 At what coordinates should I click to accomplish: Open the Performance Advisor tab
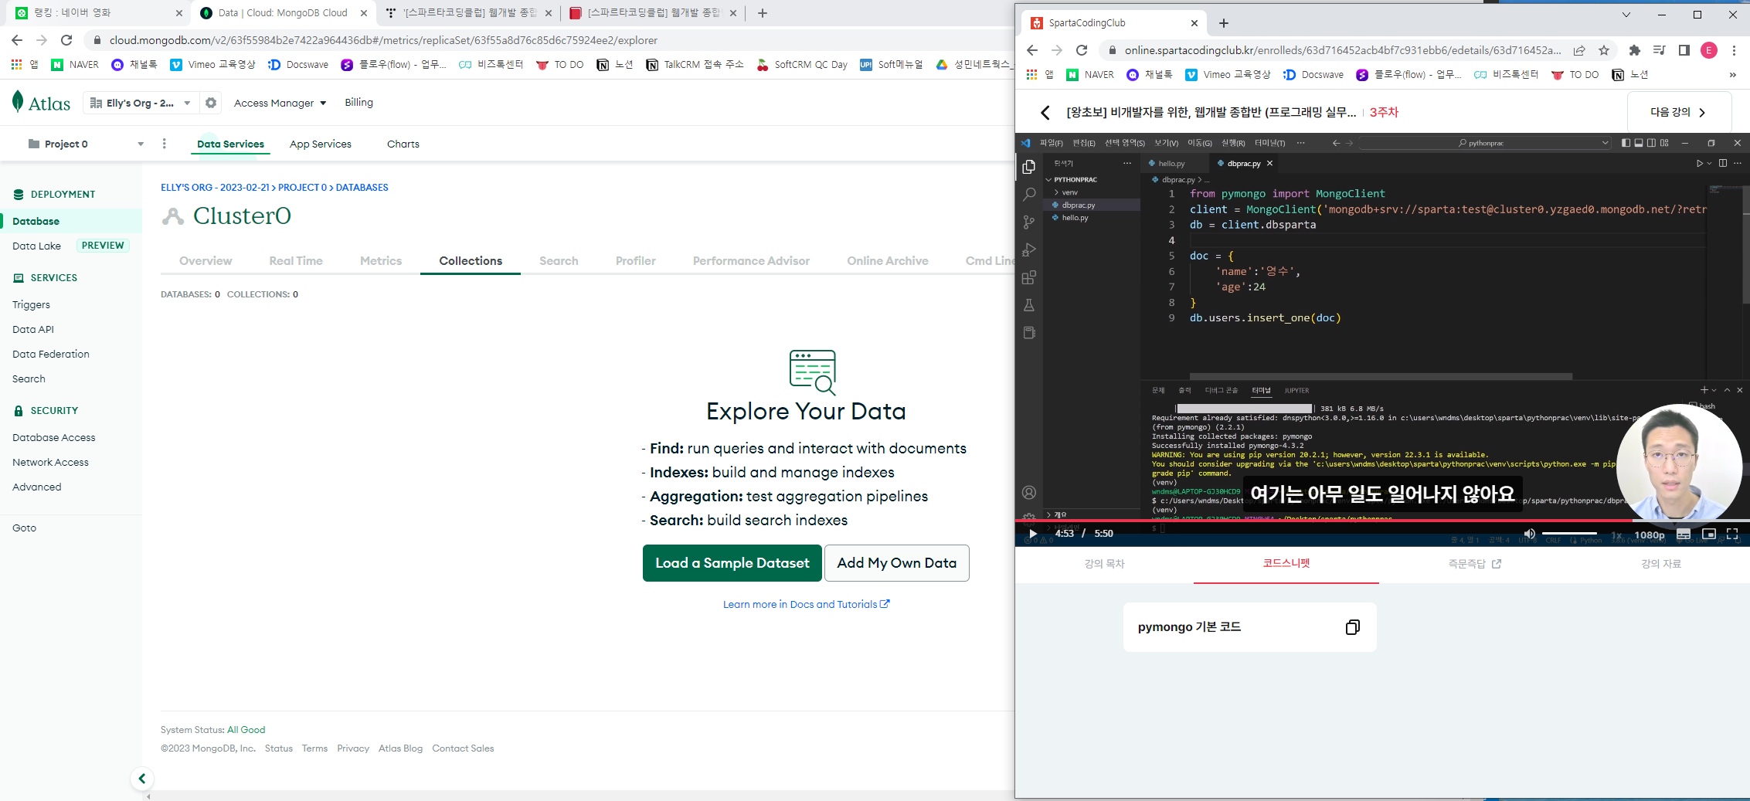751,261
